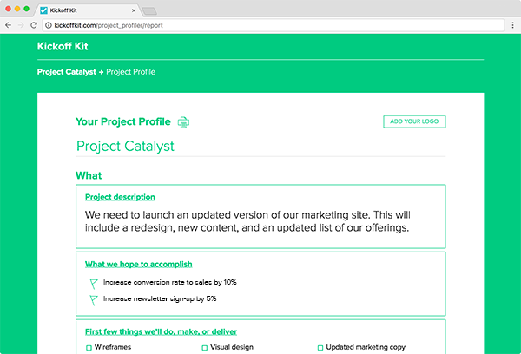Click the flag icon beside newsletter sign-up goal
The image size is (521, 354).
[94, 300]
